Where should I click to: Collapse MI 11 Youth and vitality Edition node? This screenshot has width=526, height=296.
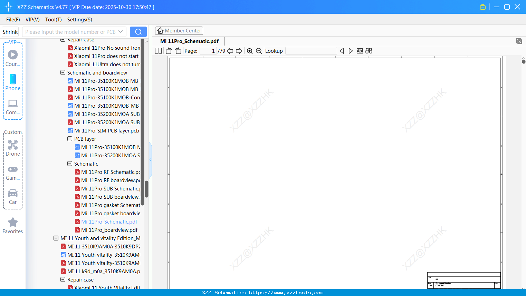click(56, 238)
